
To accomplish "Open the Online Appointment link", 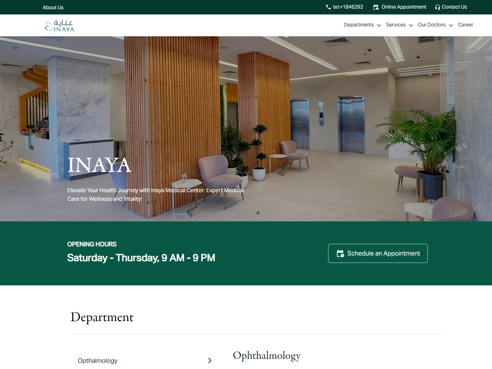I will [403, 7].
